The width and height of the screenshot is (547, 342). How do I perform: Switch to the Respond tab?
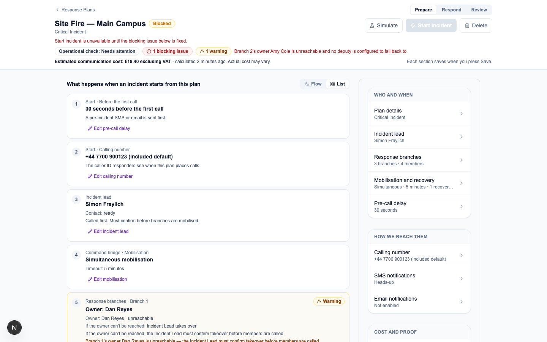click(x=452, y=10)
